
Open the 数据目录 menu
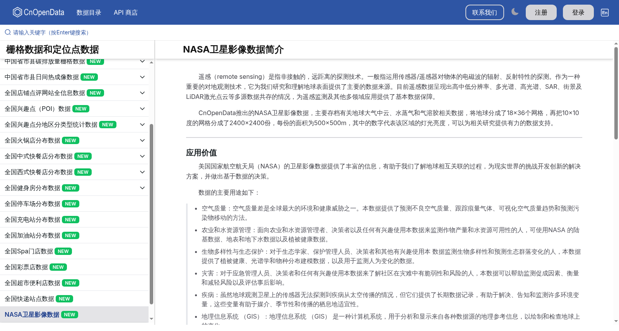click(x=89, y=12)
